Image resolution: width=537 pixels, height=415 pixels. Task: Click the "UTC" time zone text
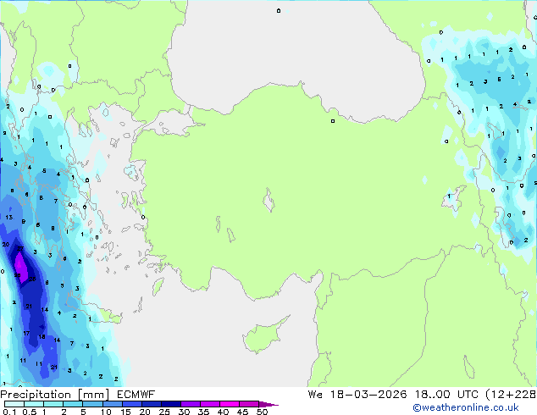[468, 395]
